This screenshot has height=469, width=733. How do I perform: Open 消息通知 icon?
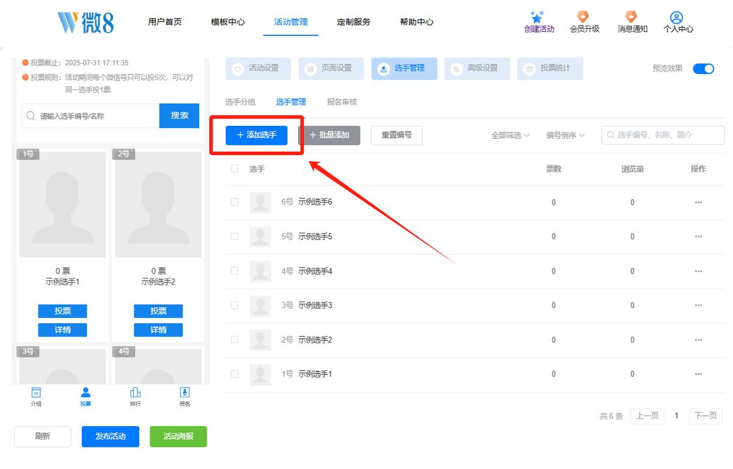coord(631,17)
